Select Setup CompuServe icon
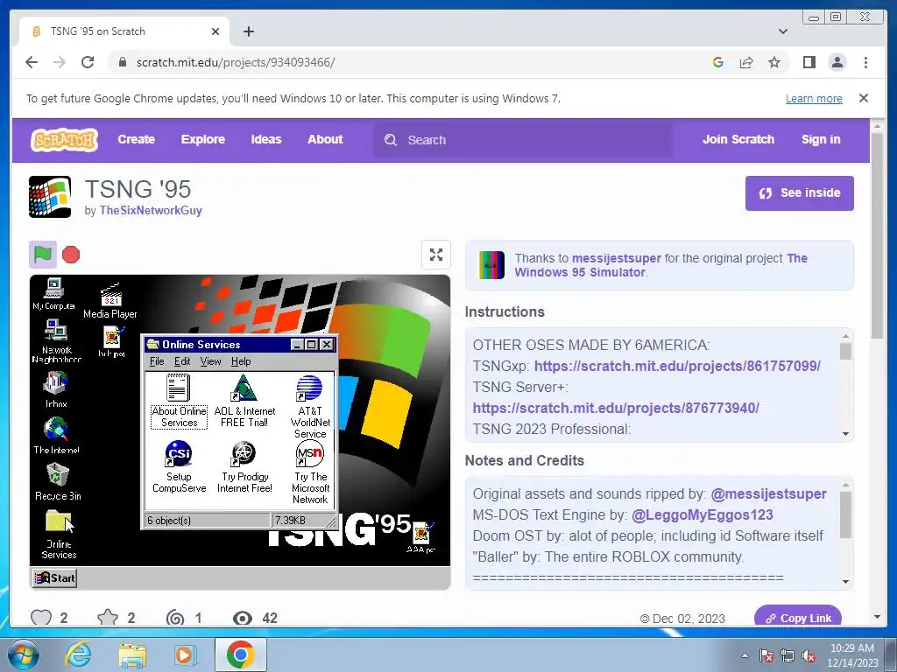Screen dimensions: 897x672 pyautogui.click(x=179, y=467)
